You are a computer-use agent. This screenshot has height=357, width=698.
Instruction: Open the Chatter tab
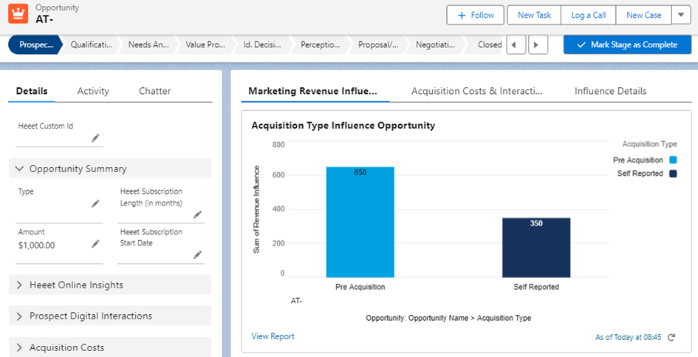154,91
